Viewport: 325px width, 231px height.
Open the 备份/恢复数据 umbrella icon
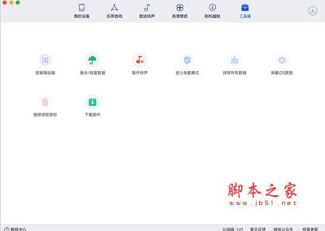[x=93, y=60]
